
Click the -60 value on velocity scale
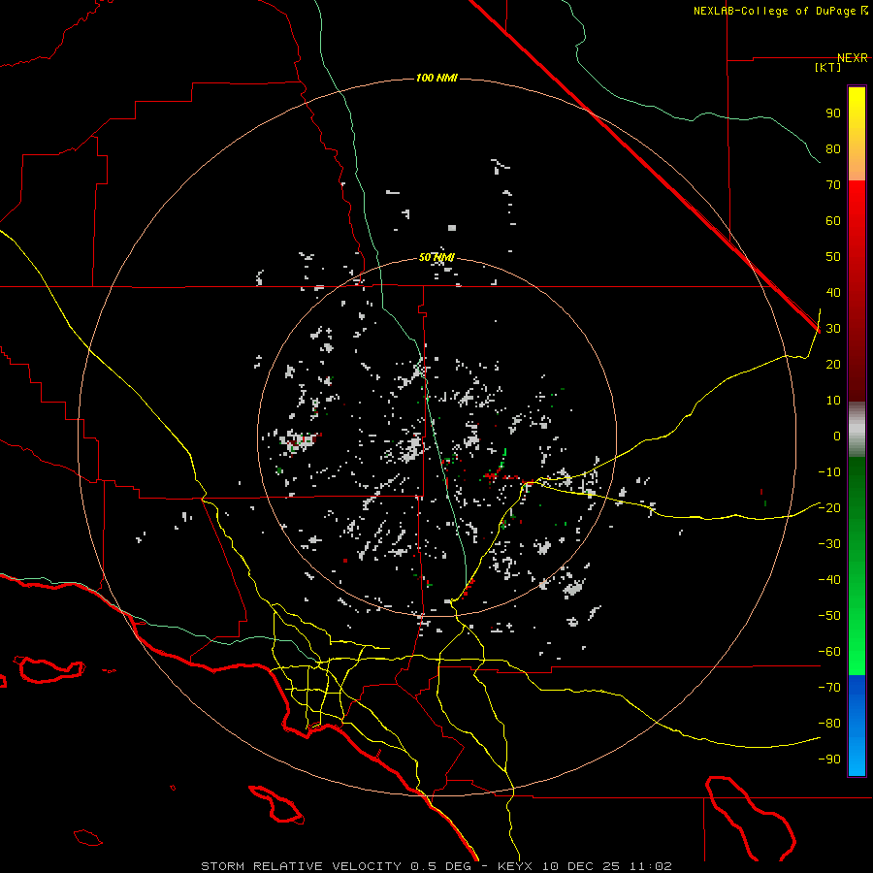click(x=829, y=652)
